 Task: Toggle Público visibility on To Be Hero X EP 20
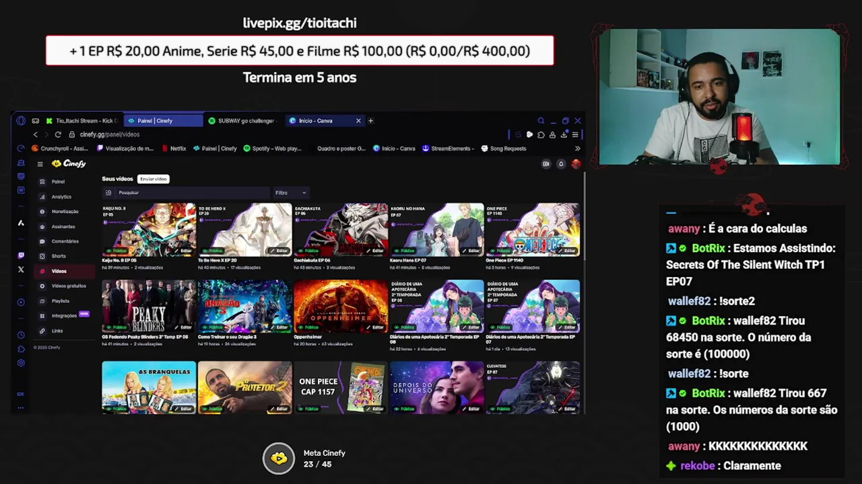coord(212,251)
